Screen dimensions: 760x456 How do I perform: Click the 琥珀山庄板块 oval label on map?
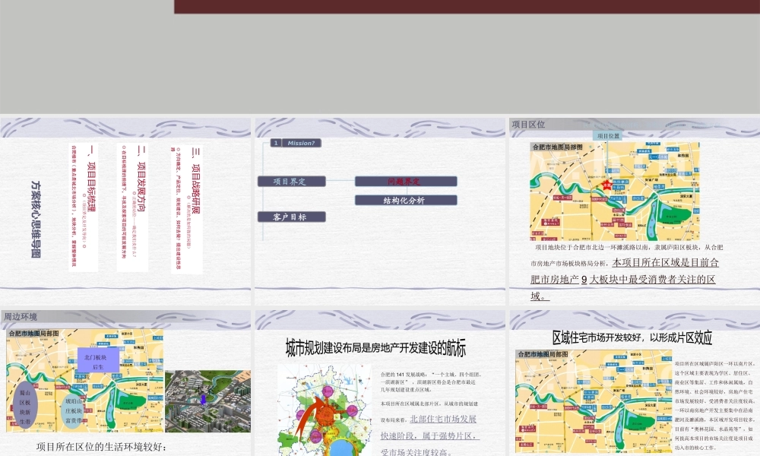click(74, 411)
